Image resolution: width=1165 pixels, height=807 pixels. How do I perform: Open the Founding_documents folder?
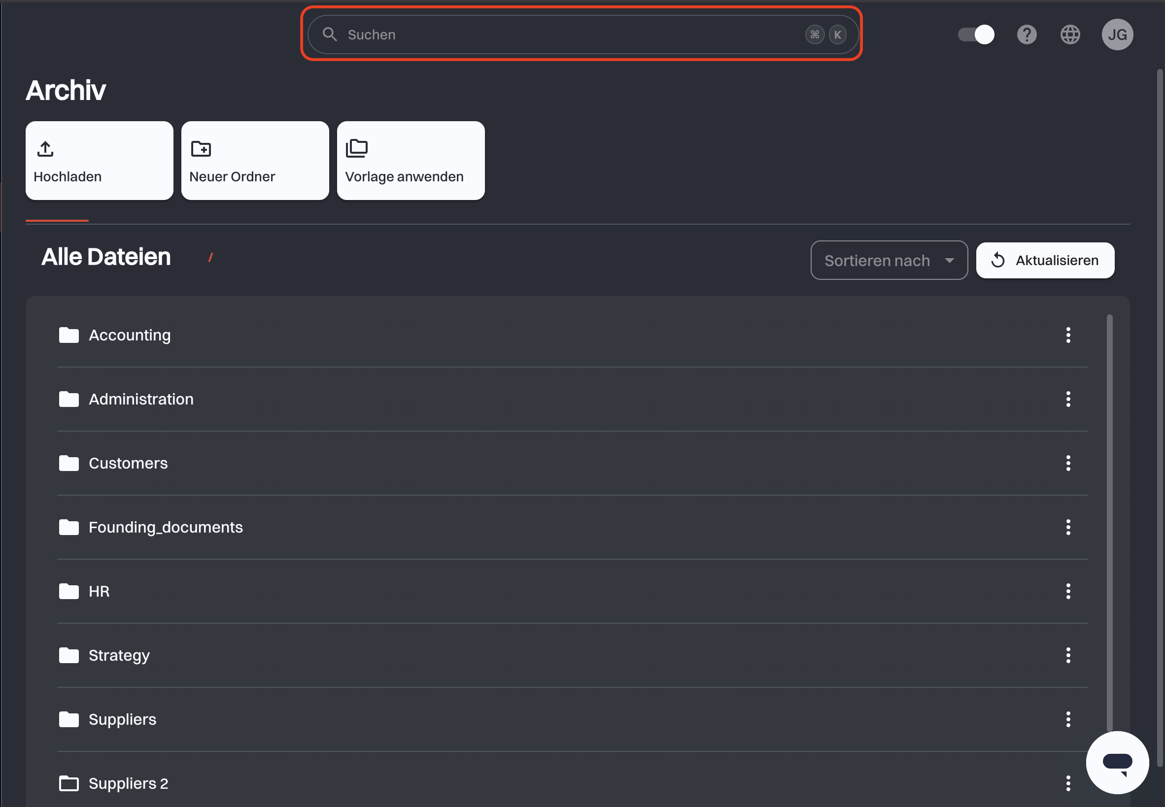tap(572, 527)
